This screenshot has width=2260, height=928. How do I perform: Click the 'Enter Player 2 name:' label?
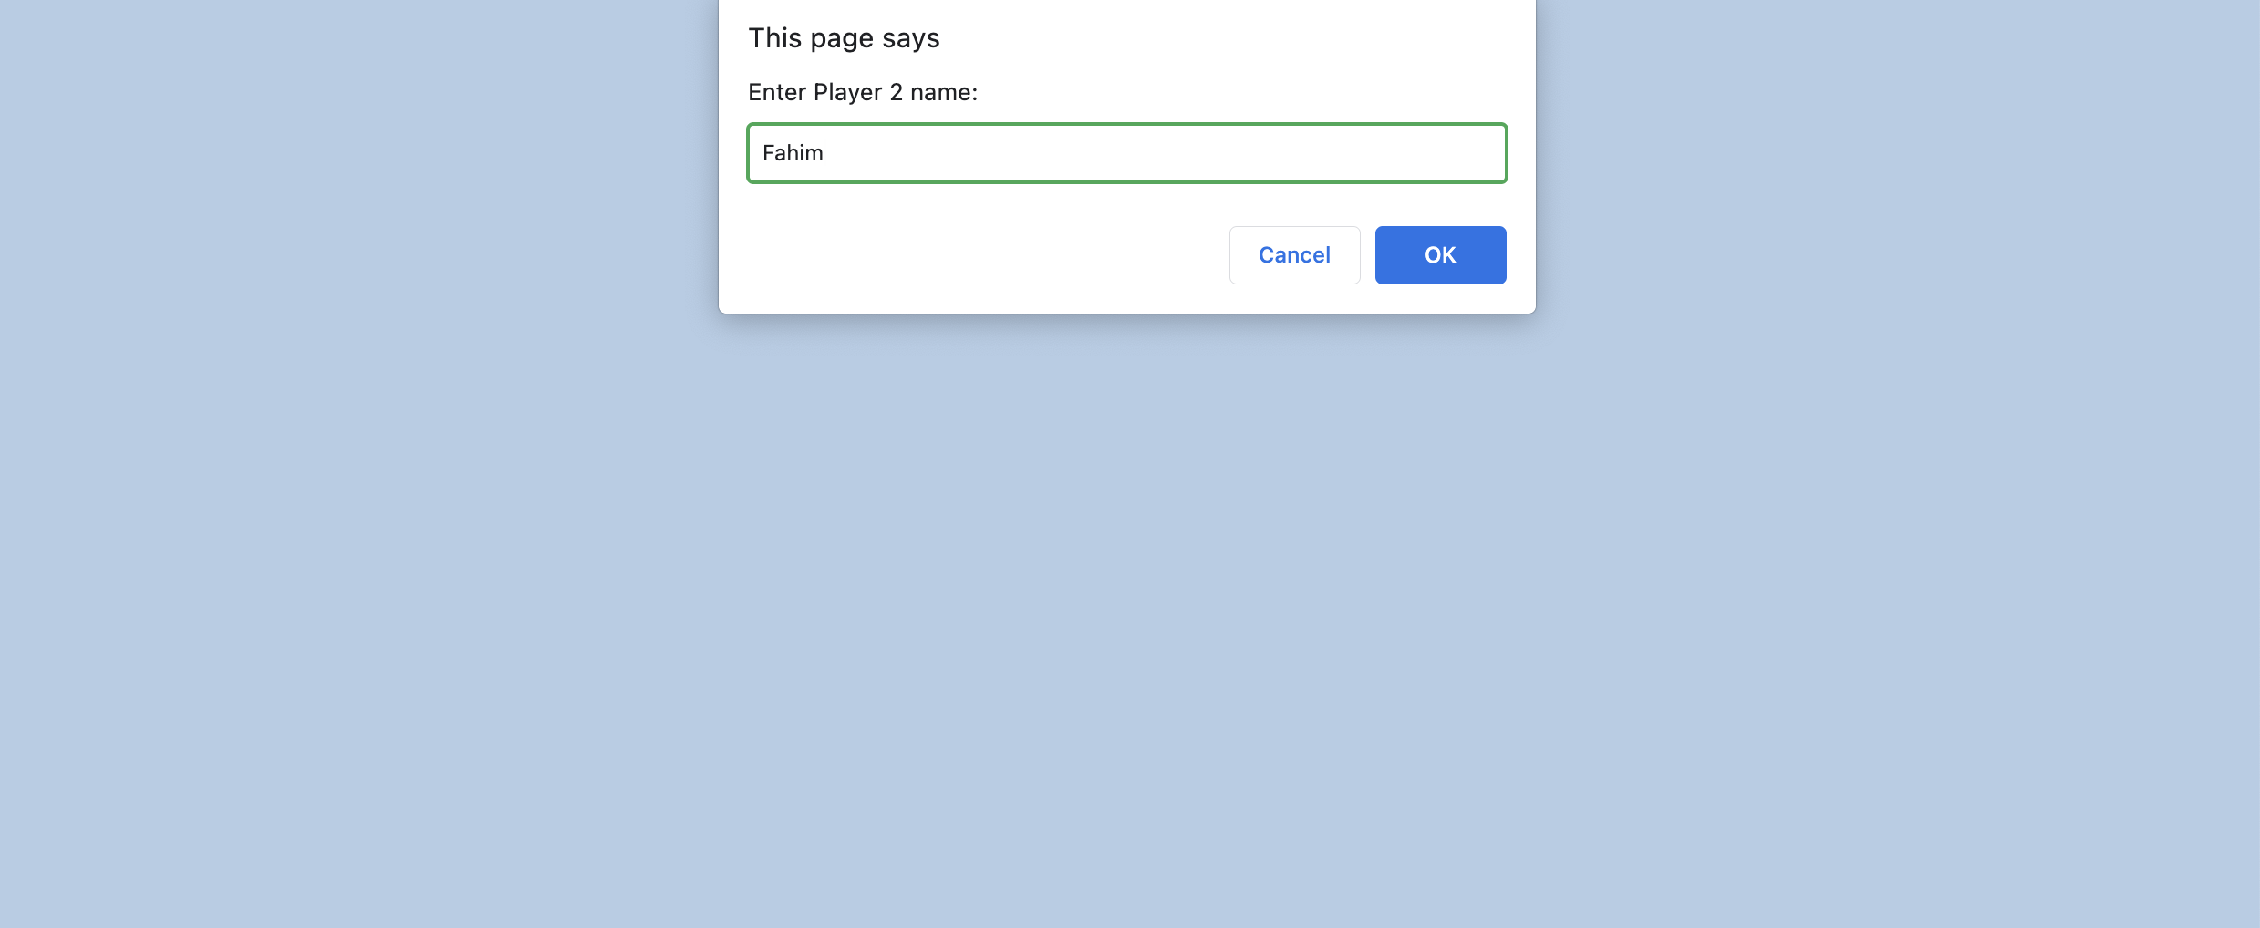pos(863,92)
